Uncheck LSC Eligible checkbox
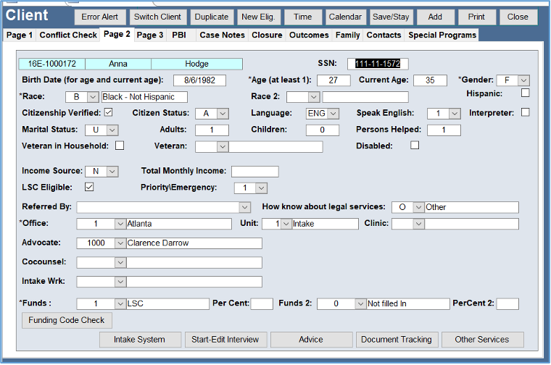Viewport: 551px width, 365px height. coord(89,187)
